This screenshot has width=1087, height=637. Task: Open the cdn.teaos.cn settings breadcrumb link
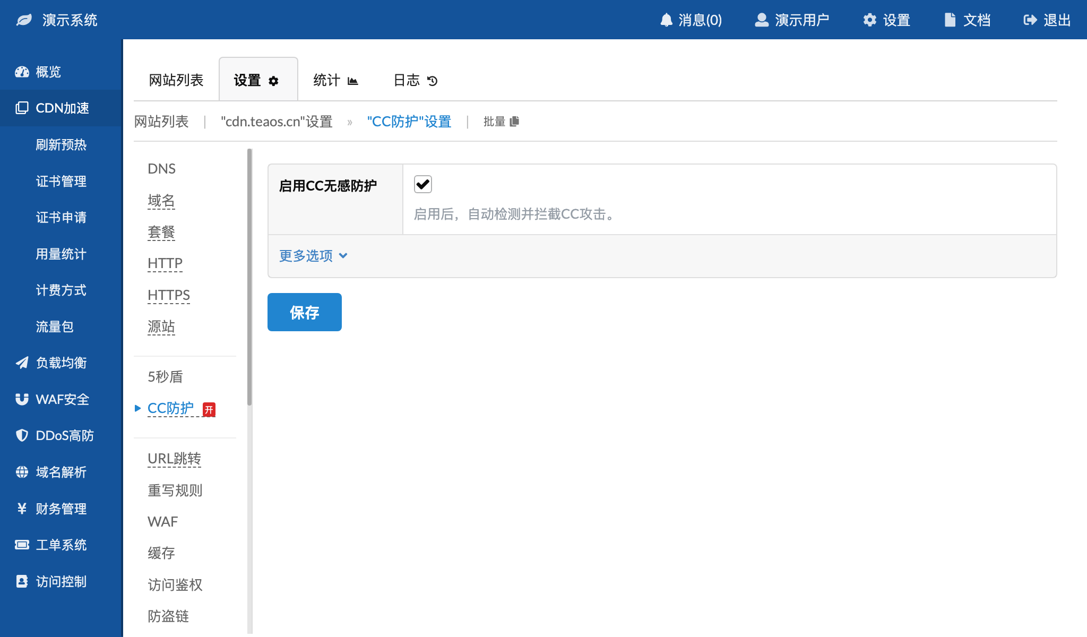277,122
